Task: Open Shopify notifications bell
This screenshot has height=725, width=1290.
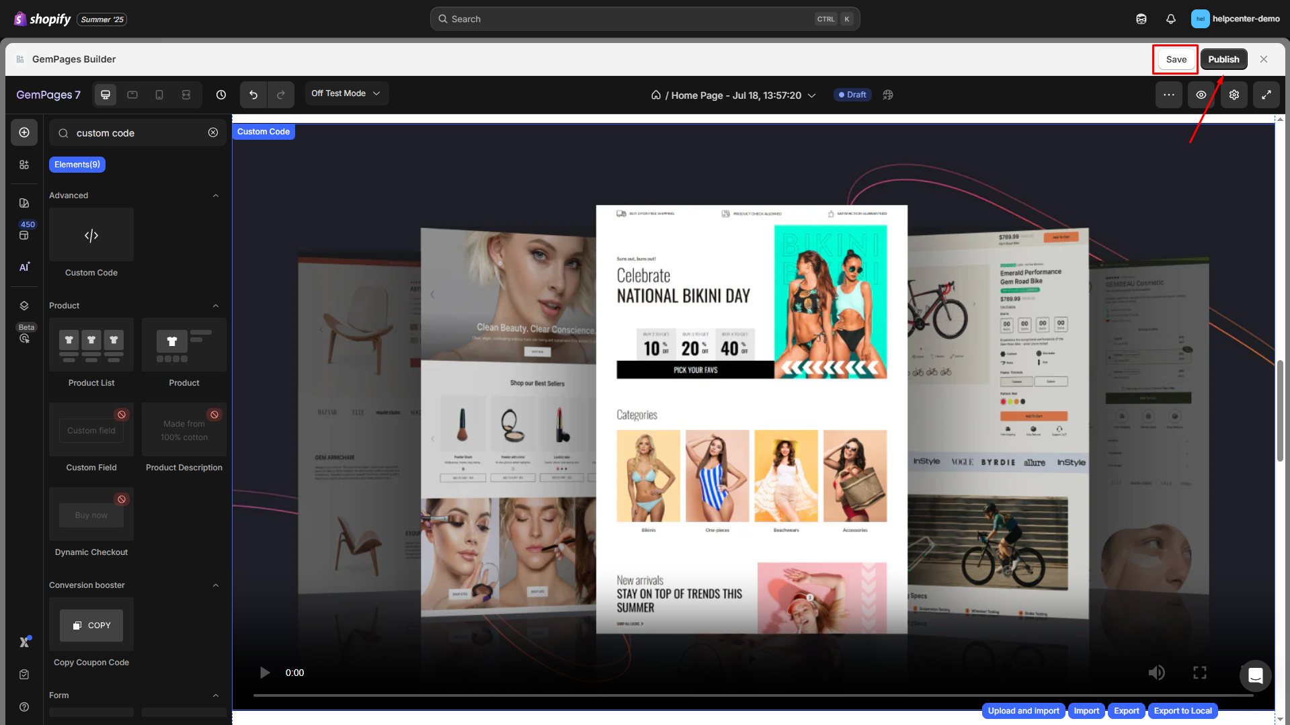Action: (x=1171, y=19)
